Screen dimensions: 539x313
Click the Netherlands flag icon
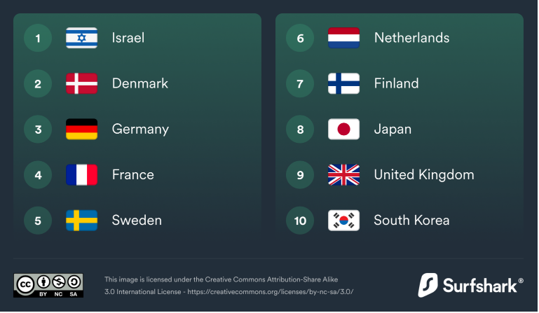tap(343, 38)
